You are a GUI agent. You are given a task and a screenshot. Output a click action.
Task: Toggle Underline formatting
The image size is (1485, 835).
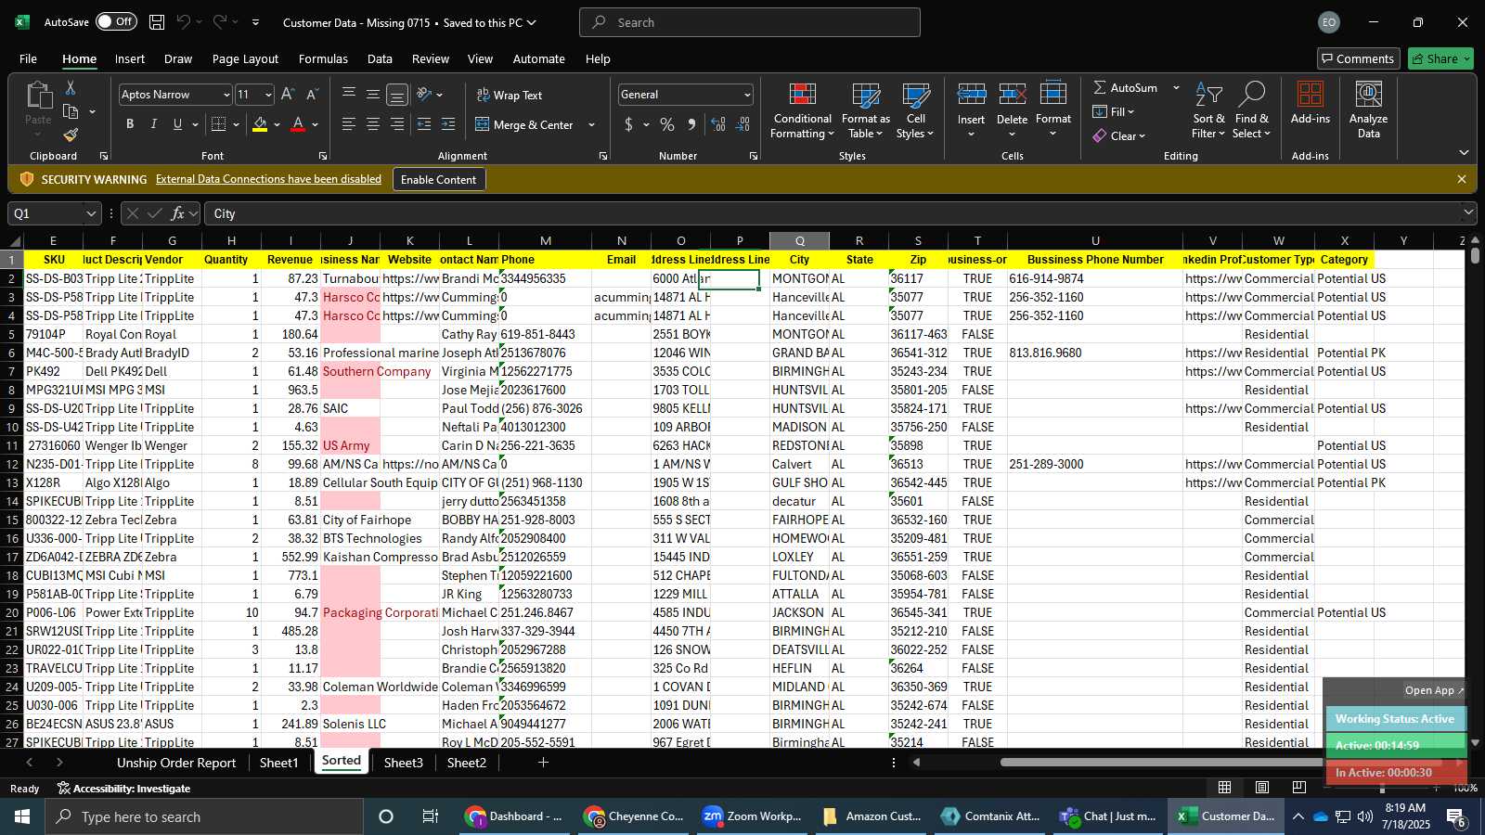tap(177, 124)
